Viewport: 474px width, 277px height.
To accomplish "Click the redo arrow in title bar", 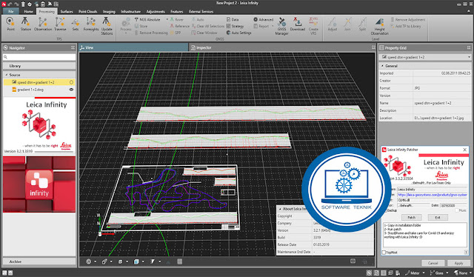I will click(16, 4).
